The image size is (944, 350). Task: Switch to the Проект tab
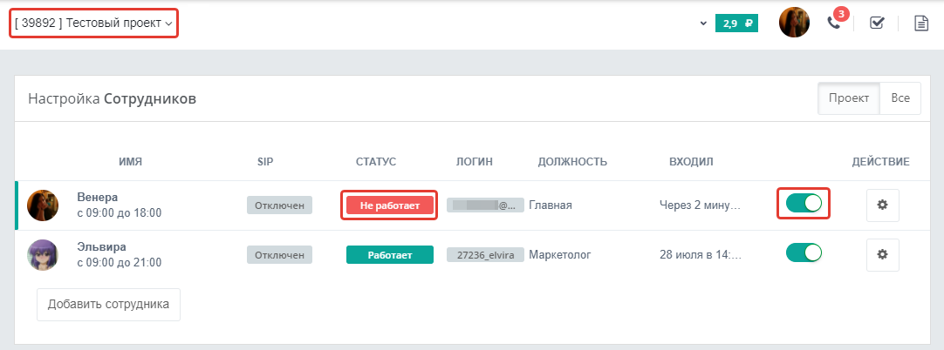click(x=849, y=98)
